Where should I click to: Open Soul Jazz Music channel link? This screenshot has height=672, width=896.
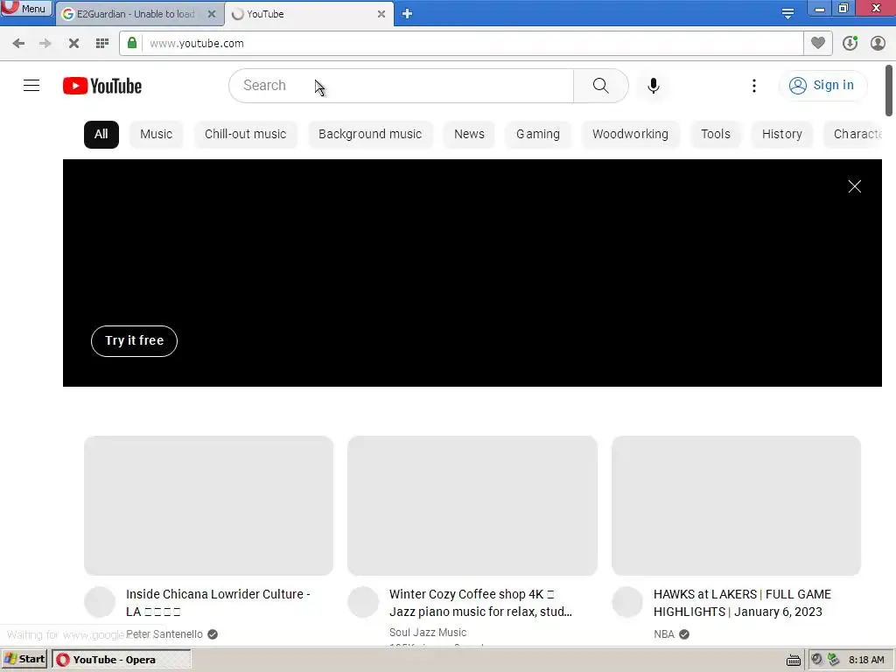(428, 633)
